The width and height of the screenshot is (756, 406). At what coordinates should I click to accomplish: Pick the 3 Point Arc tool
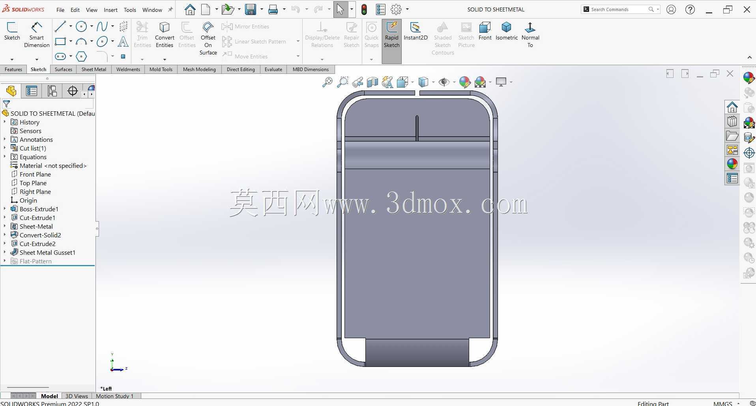[81, 41]
